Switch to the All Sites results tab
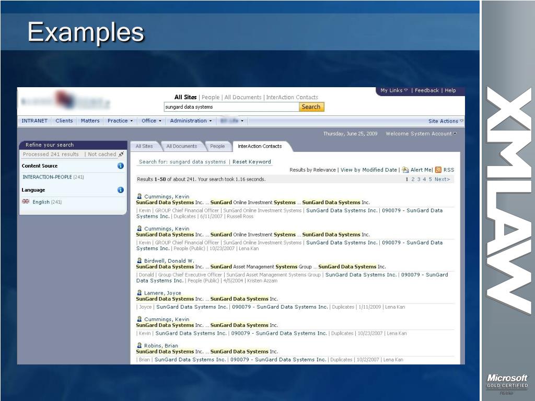The height and width of the screenshot is (401, 535). [144, 146]
